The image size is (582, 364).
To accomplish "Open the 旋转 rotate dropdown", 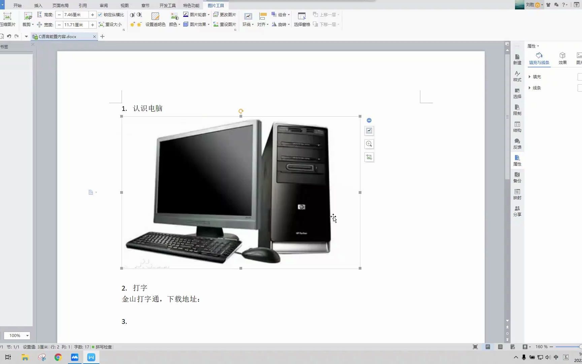I will pyautogui.click(x=281, y=24).
